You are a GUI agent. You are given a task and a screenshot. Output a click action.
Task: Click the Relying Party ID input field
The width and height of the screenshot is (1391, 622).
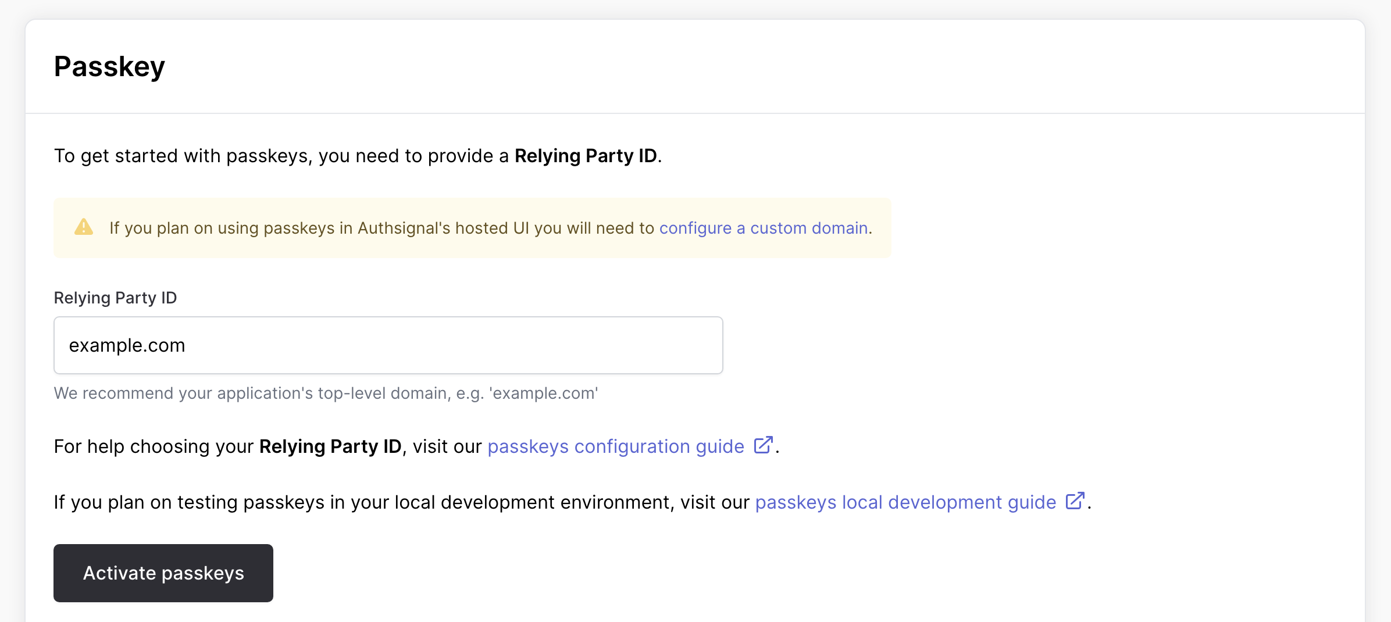[388, 345]
